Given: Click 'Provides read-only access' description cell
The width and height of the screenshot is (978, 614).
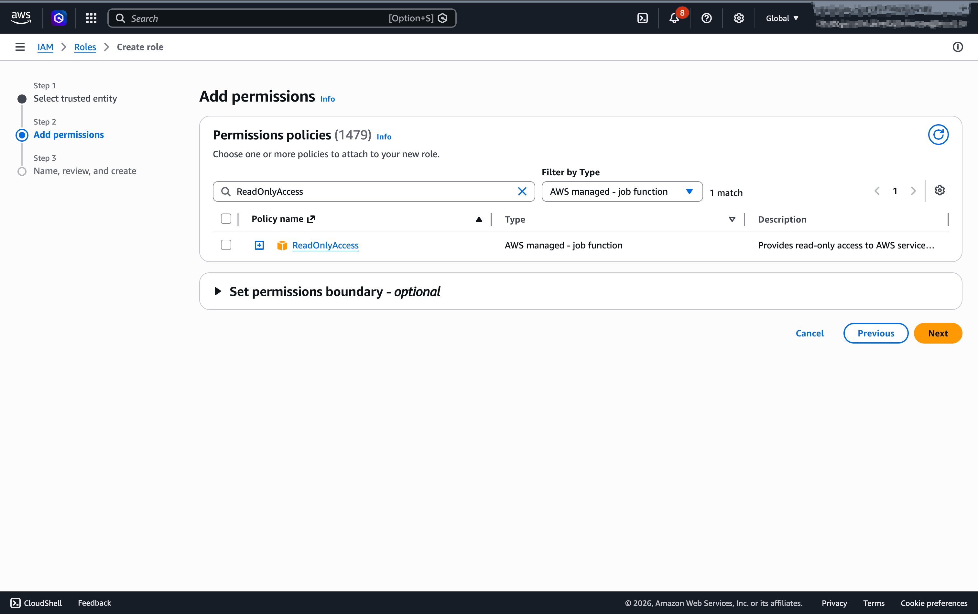Looking at the screenshot, I should (x=846, y=245).
